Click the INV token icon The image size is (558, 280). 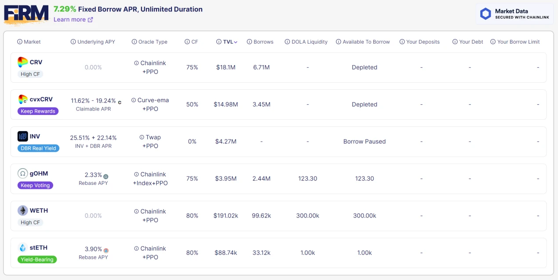pyautogui.click(x=23, y=136)
